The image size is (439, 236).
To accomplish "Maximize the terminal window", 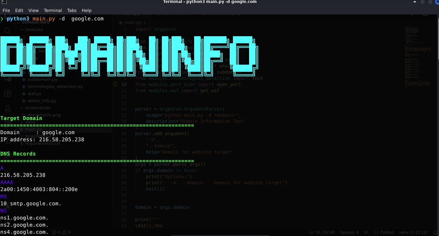I will coord(430,2).
